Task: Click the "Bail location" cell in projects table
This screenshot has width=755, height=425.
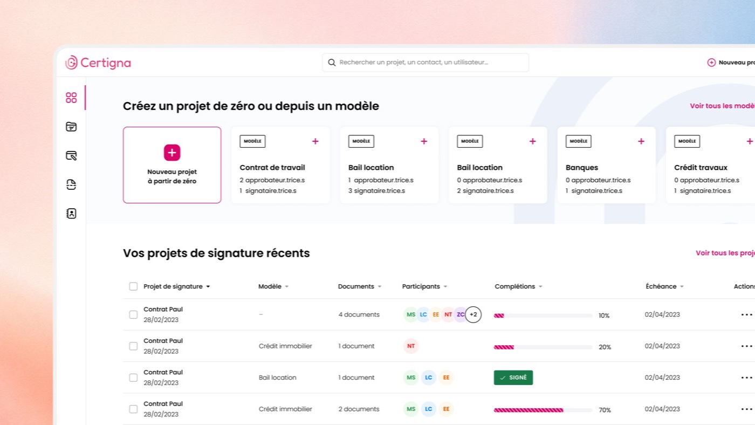Action: (x=278, y=378)
